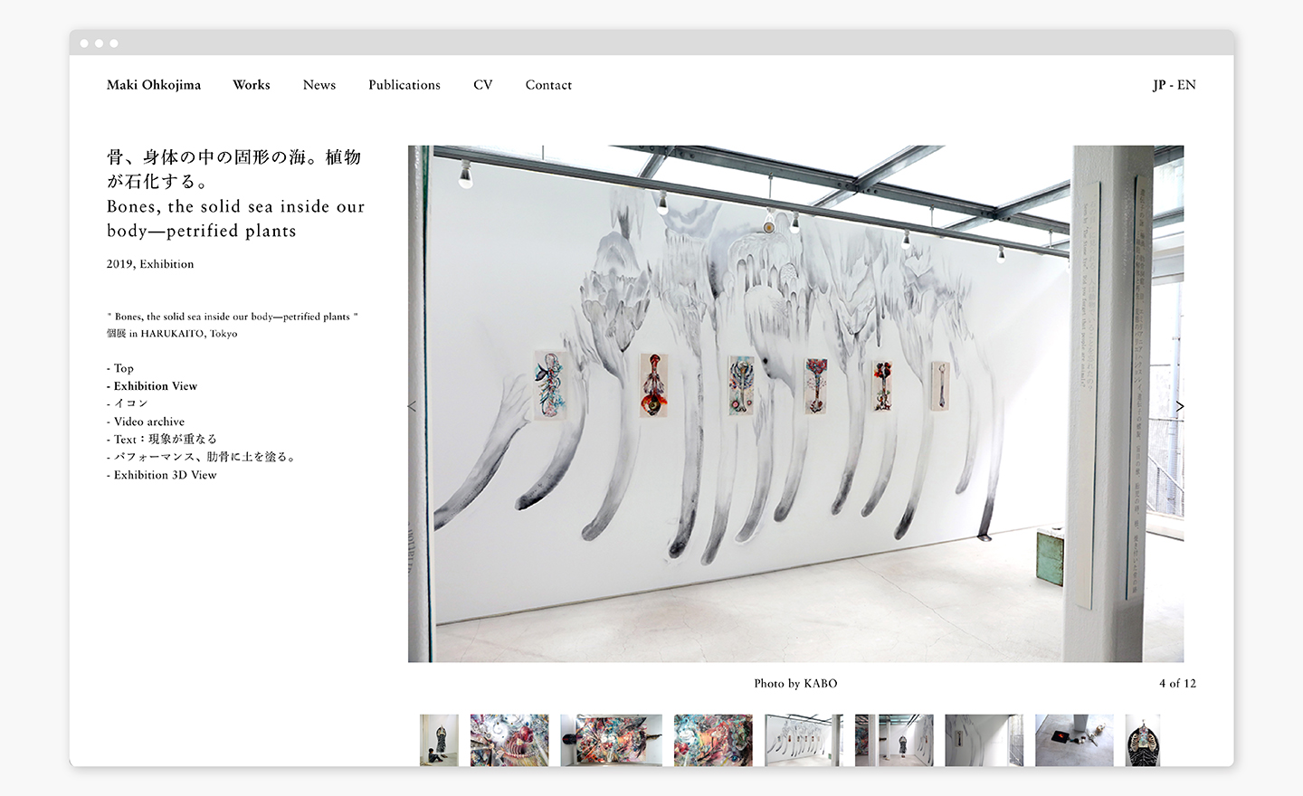
Task: Select eighth thumbnail of floor objects
Action: [x=1074, y=740]
